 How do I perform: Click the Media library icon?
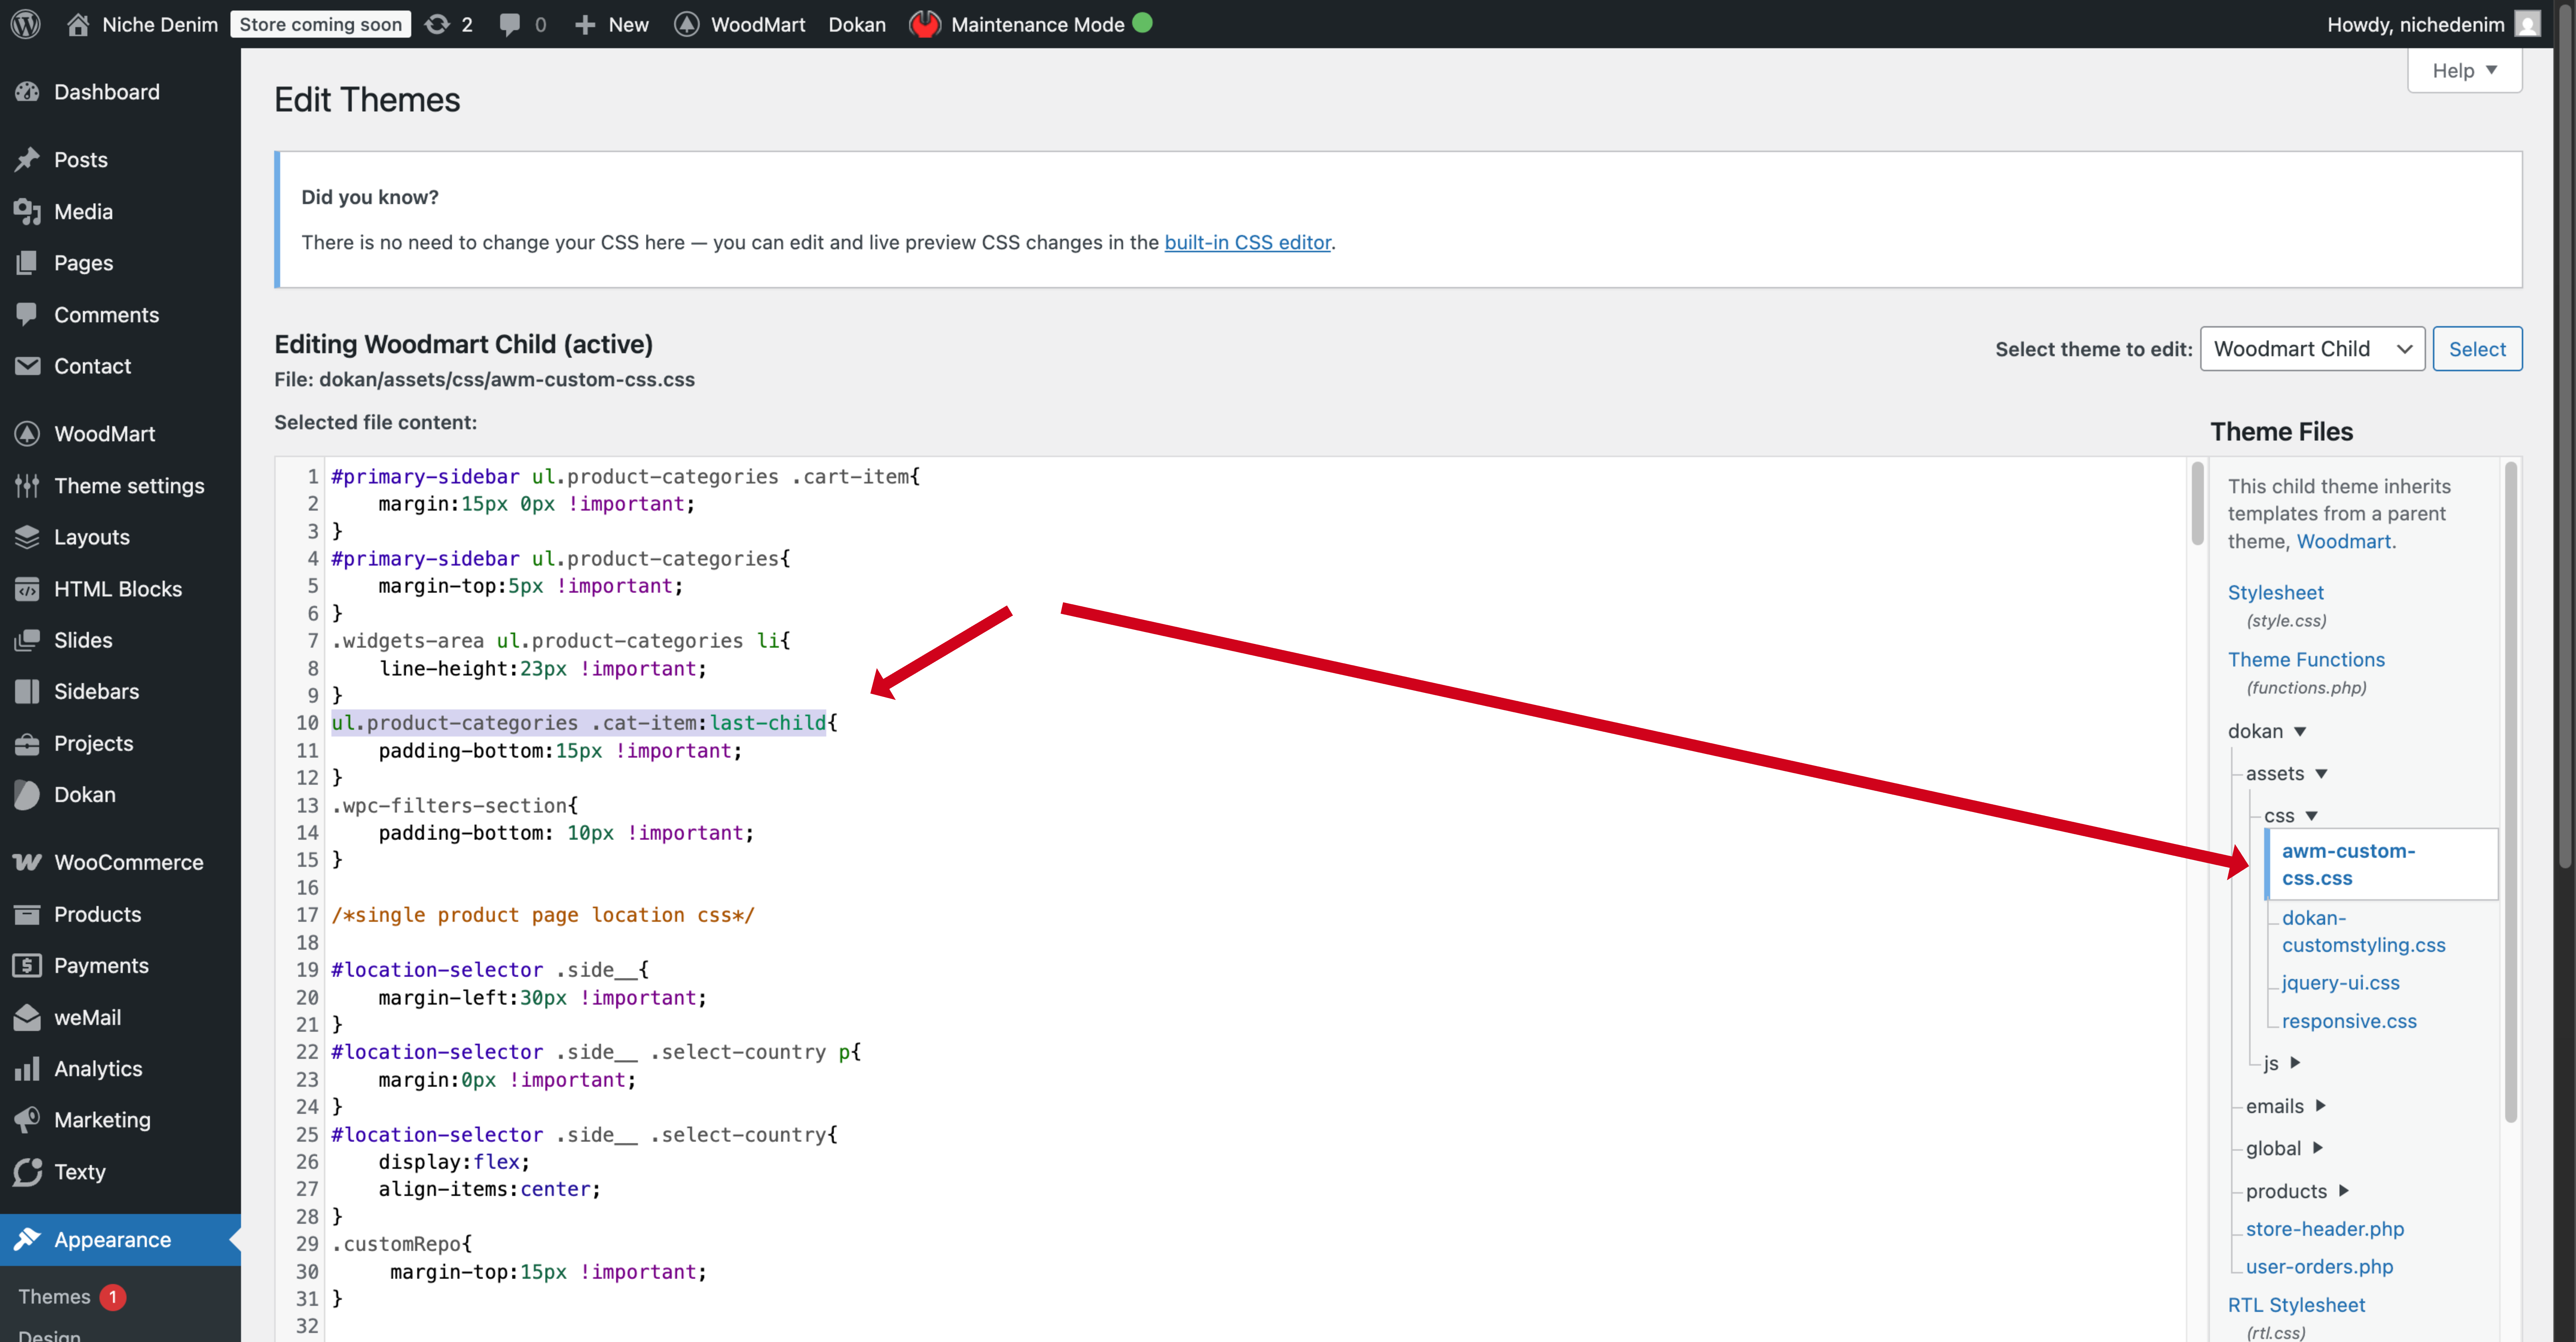tap(27, 211)
